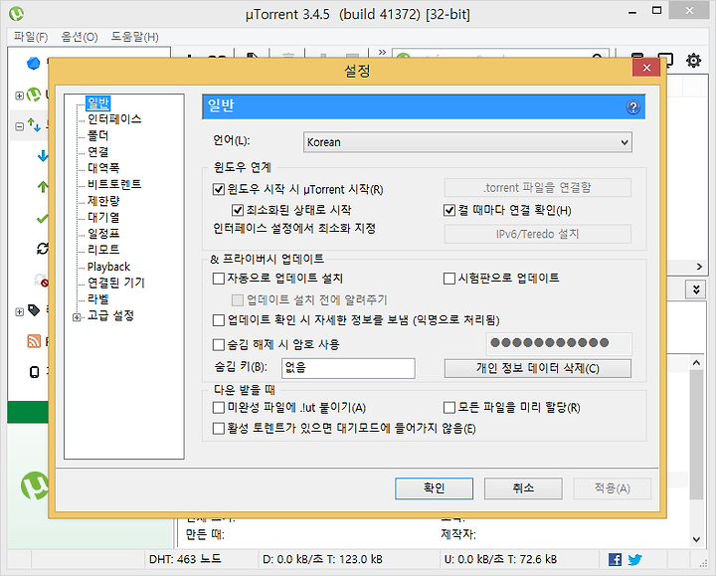Click the upload speed status U: 0.0 kB/초

[500, 559]
